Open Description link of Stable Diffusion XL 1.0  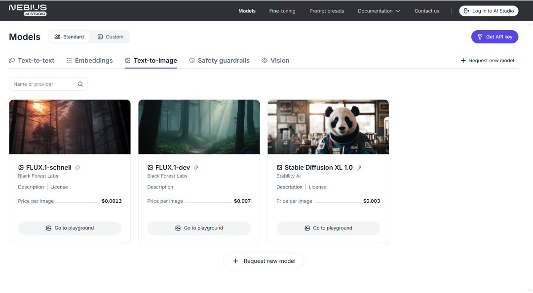(289, 187)
